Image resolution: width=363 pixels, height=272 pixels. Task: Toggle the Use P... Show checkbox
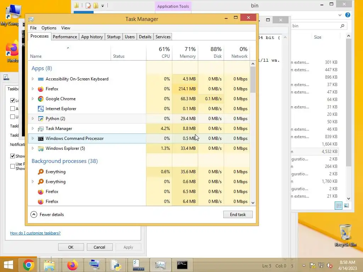[x=12, y=166]
